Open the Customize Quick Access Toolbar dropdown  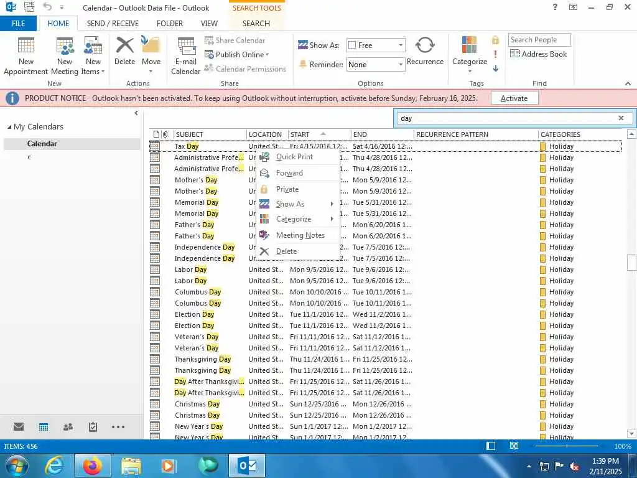click(x=62, y=7)
